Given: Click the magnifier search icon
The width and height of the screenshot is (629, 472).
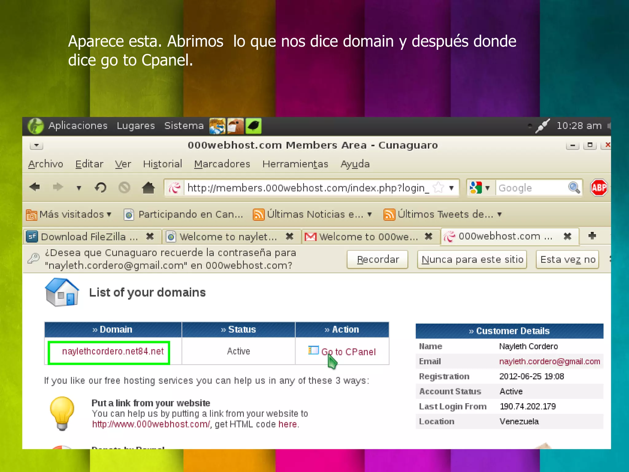Looking at the screenshot, I should click(574, 188).
